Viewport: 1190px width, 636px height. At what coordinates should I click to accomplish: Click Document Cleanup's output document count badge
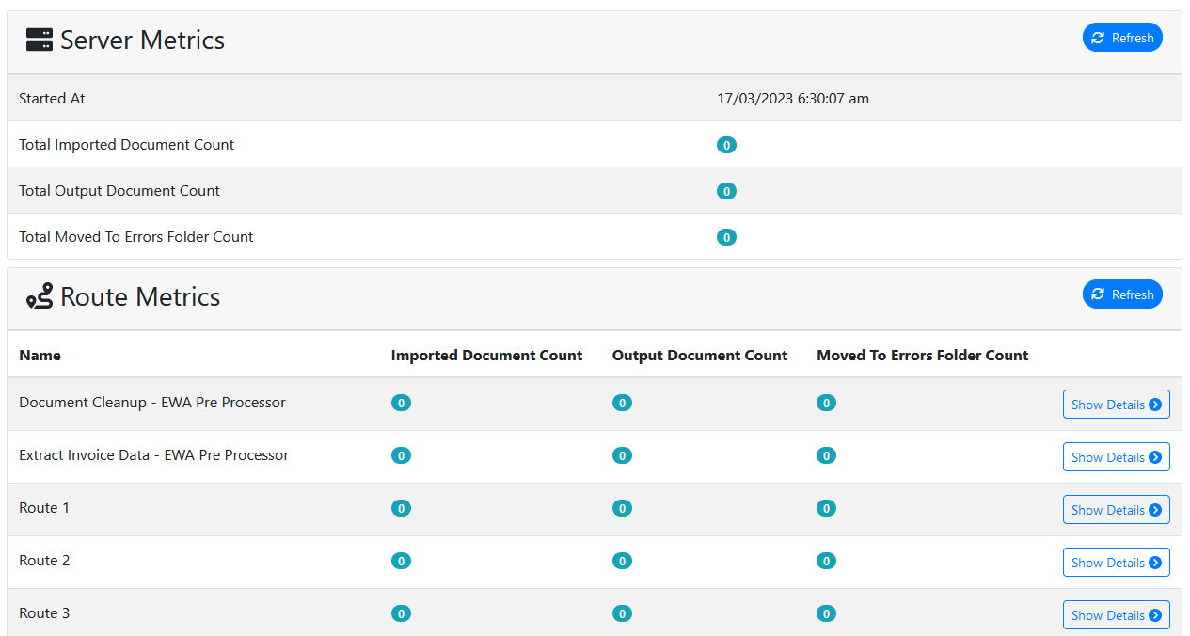[x=622, y=403]
